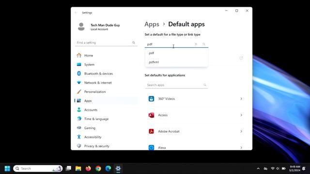
Task: Open System settings
Action: pos(106,64)
